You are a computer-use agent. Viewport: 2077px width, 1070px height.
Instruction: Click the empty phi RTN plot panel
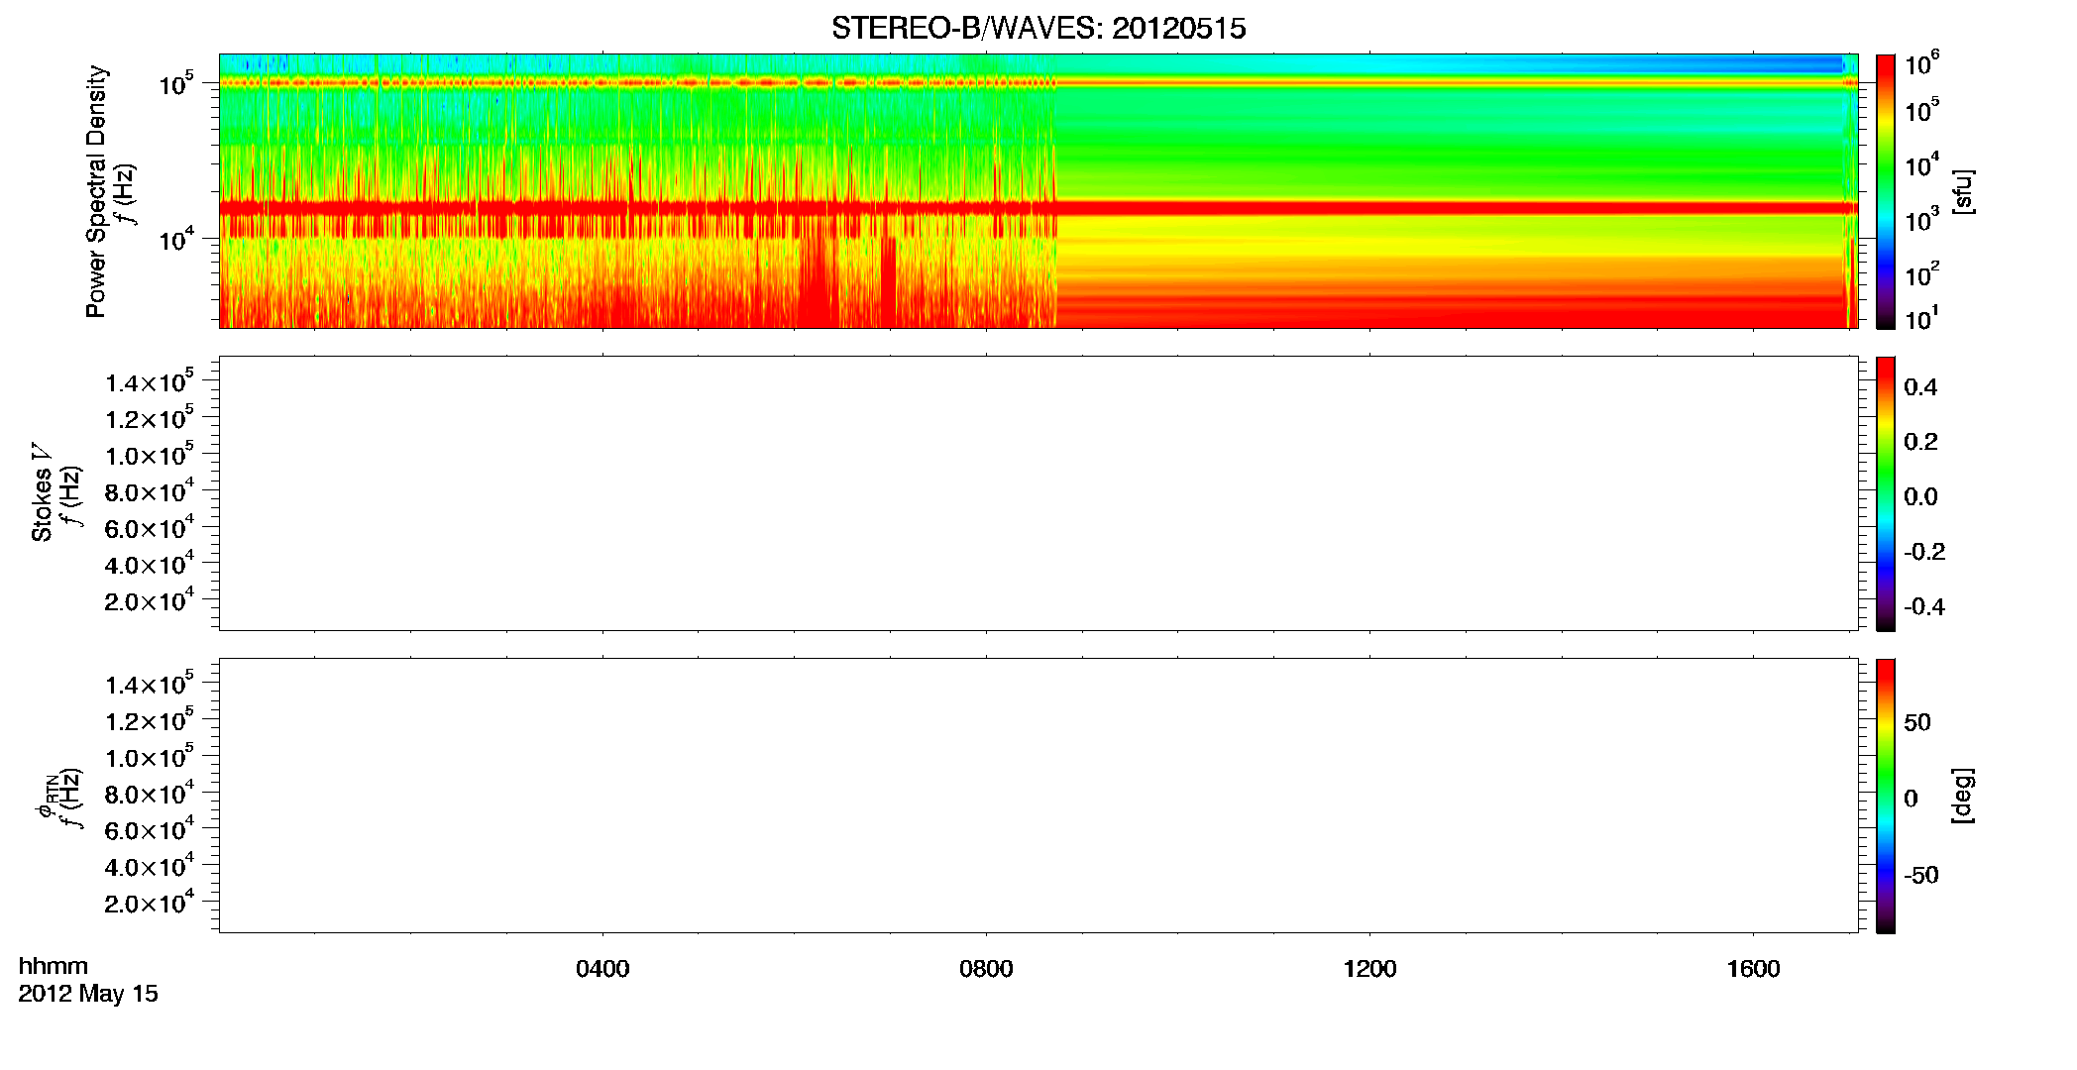(1038, 796)
